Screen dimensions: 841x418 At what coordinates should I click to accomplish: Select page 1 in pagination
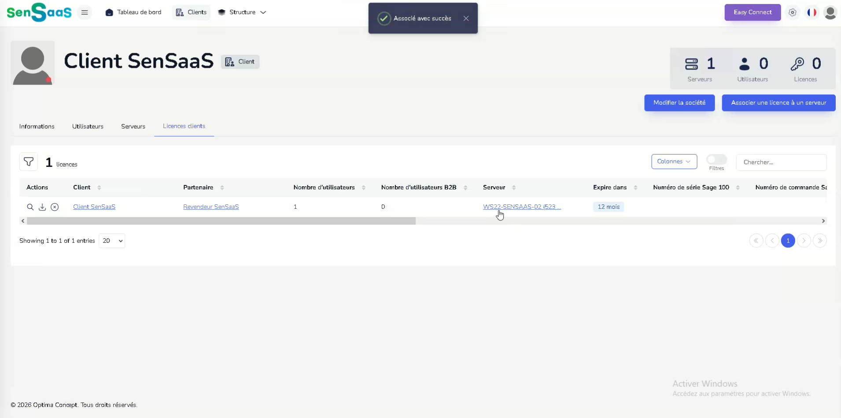pyautogui.click(x=788, y=241)
